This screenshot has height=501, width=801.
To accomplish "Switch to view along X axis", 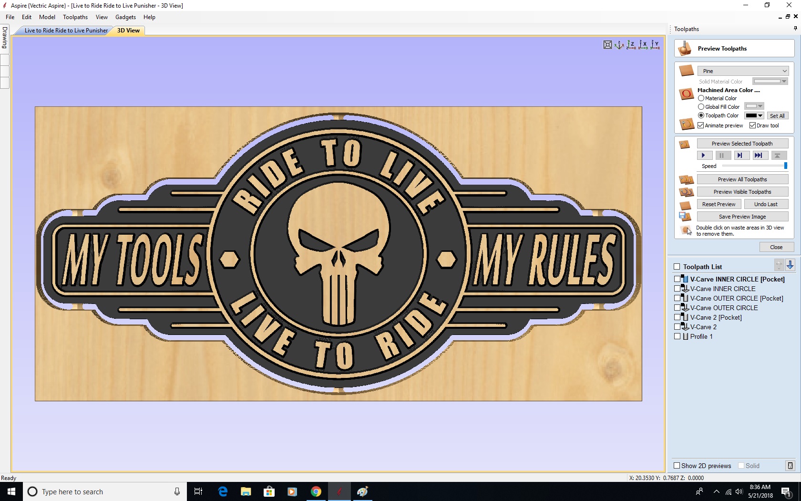I will click(643, 45).
